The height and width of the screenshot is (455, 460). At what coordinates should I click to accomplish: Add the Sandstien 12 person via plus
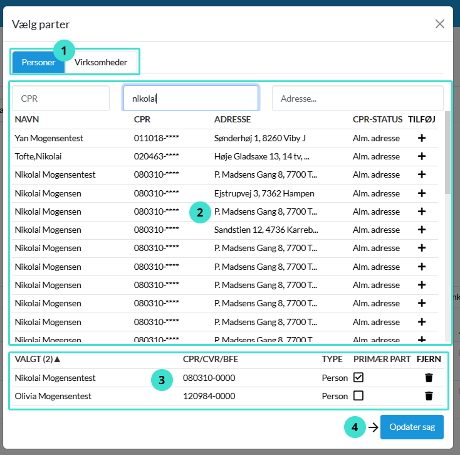[421, 230]
